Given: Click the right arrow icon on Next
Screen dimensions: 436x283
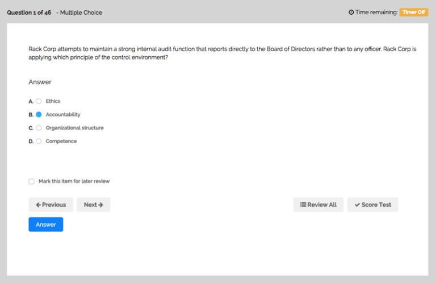Looking at the screenshot, I should pyautogui.click(x=100, y=205).
